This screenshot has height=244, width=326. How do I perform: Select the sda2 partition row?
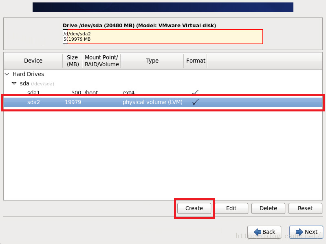coord(163,102)
